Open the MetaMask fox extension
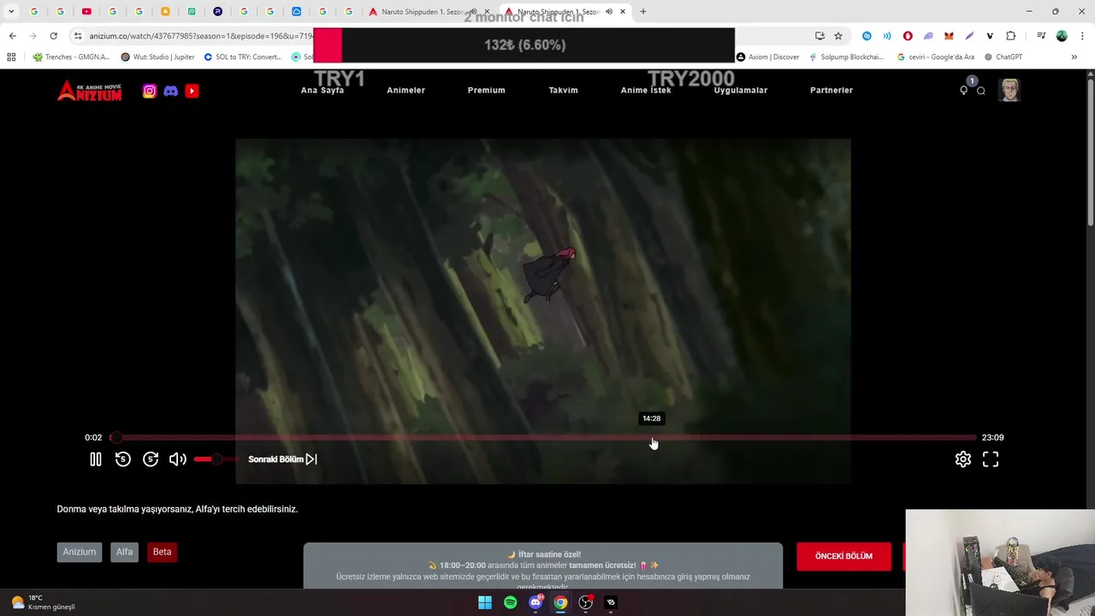1095x616 pixels. coord(949,36)
